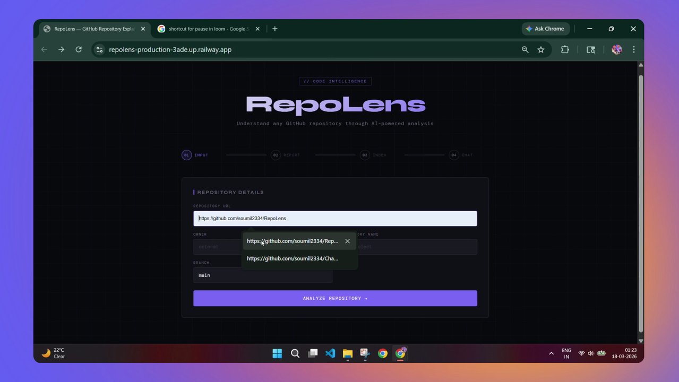Open the Chrome profile avatar
Viewport: 679px width, 382px height.
[x=616, y=49]
